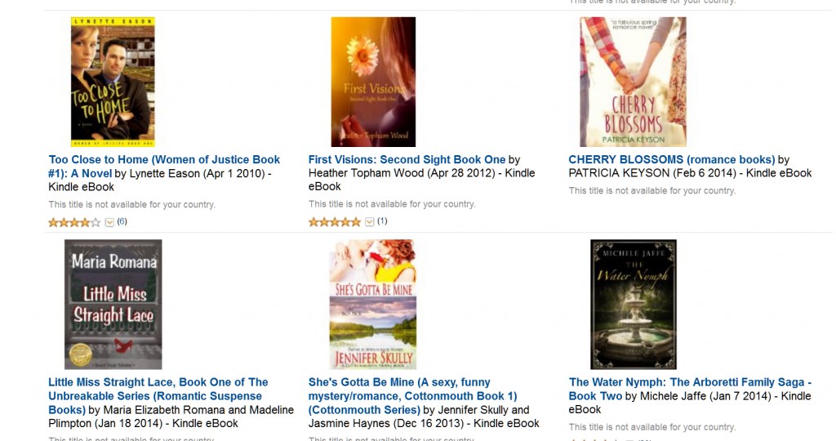Open First Visions: Second Sight Book One link

pyautogui.click(x=407, y=159)
